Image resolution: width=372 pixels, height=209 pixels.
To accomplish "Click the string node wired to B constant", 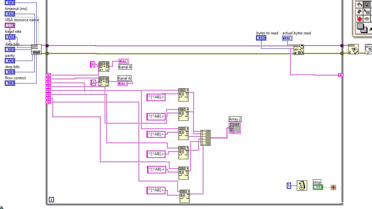I will (104, 66).
